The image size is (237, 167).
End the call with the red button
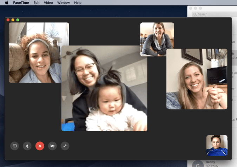pyautogui.click(x=40, y=146)
